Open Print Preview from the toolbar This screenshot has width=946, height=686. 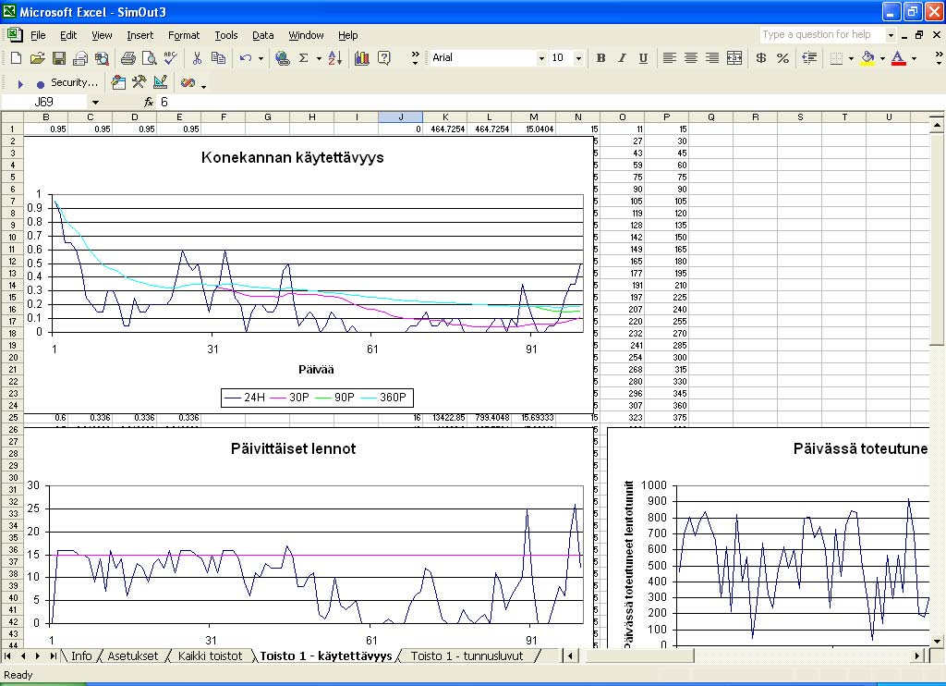coord(149,58)
